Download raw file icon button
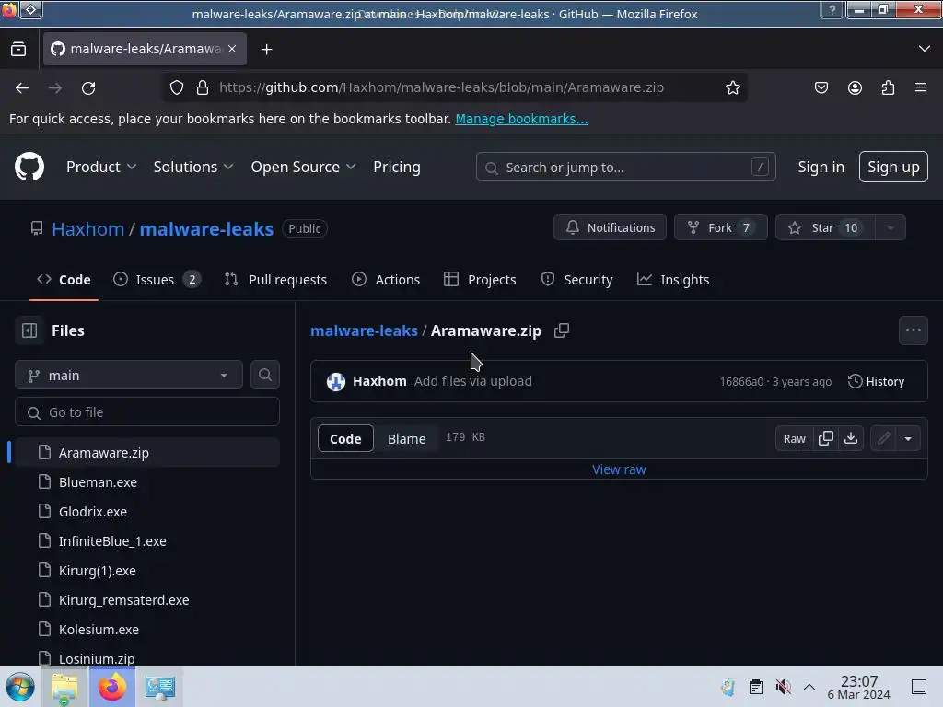The image size is (943, 707). point(851,438)
